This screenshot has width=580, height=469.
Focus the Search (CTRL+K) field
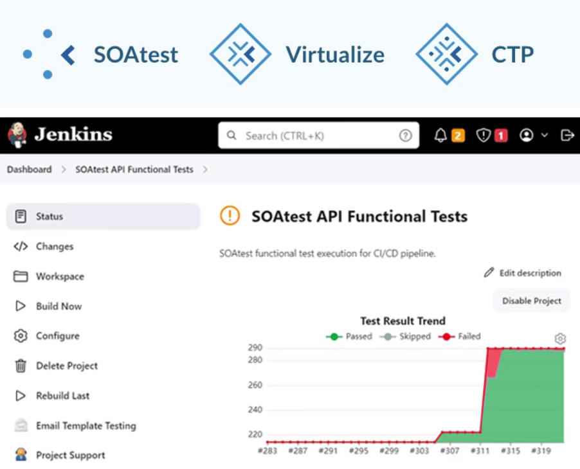[318, 136]
